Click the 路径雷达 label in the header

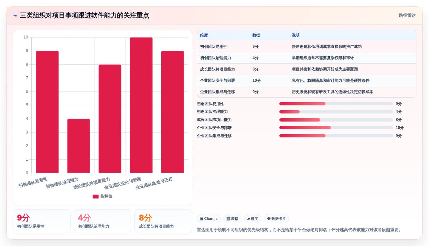pyautogui.click(x=407, y=16)
